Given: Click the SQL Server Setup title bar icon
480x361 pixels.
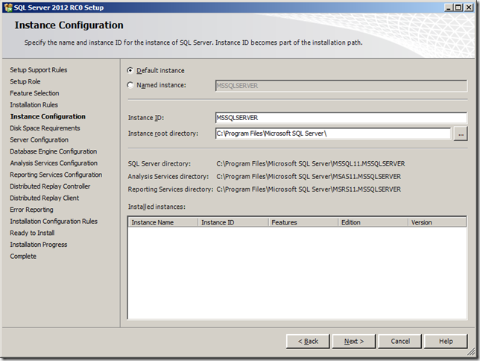Looking at the screenshot, I should pos(8,7).
